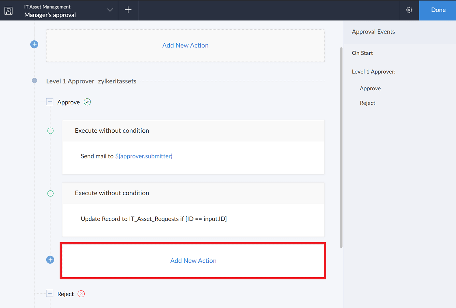Click the workflow builder icon top-left
Screen dimensions: 456x308
pyautogui.click(x=8, y=10)
